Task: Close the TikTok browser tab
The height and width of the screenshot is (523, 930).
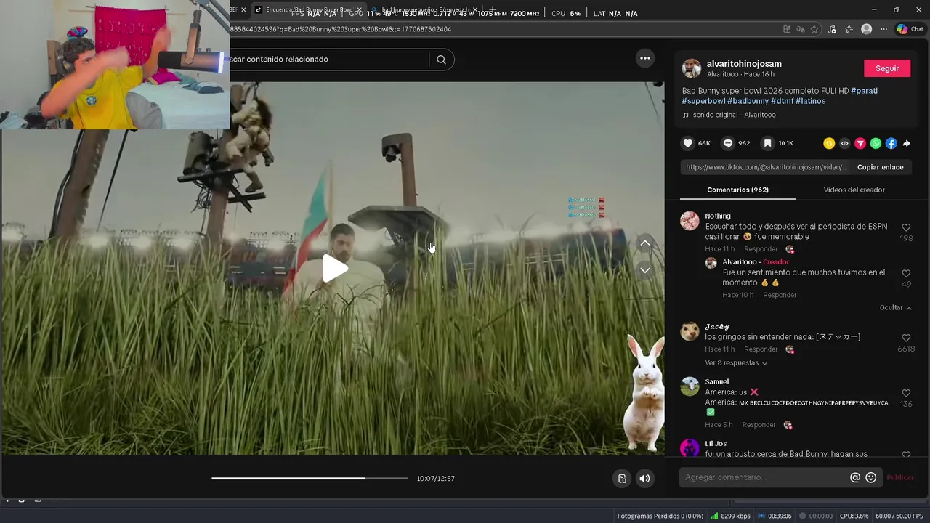Action: click(x=359, y=9)
